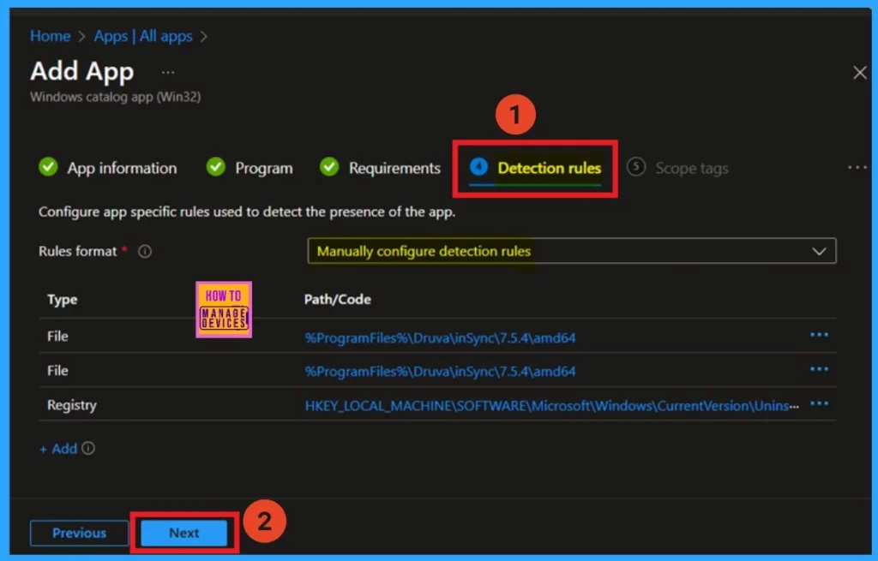
Task: Click the info icon next to Add
Action: point(88,448)
